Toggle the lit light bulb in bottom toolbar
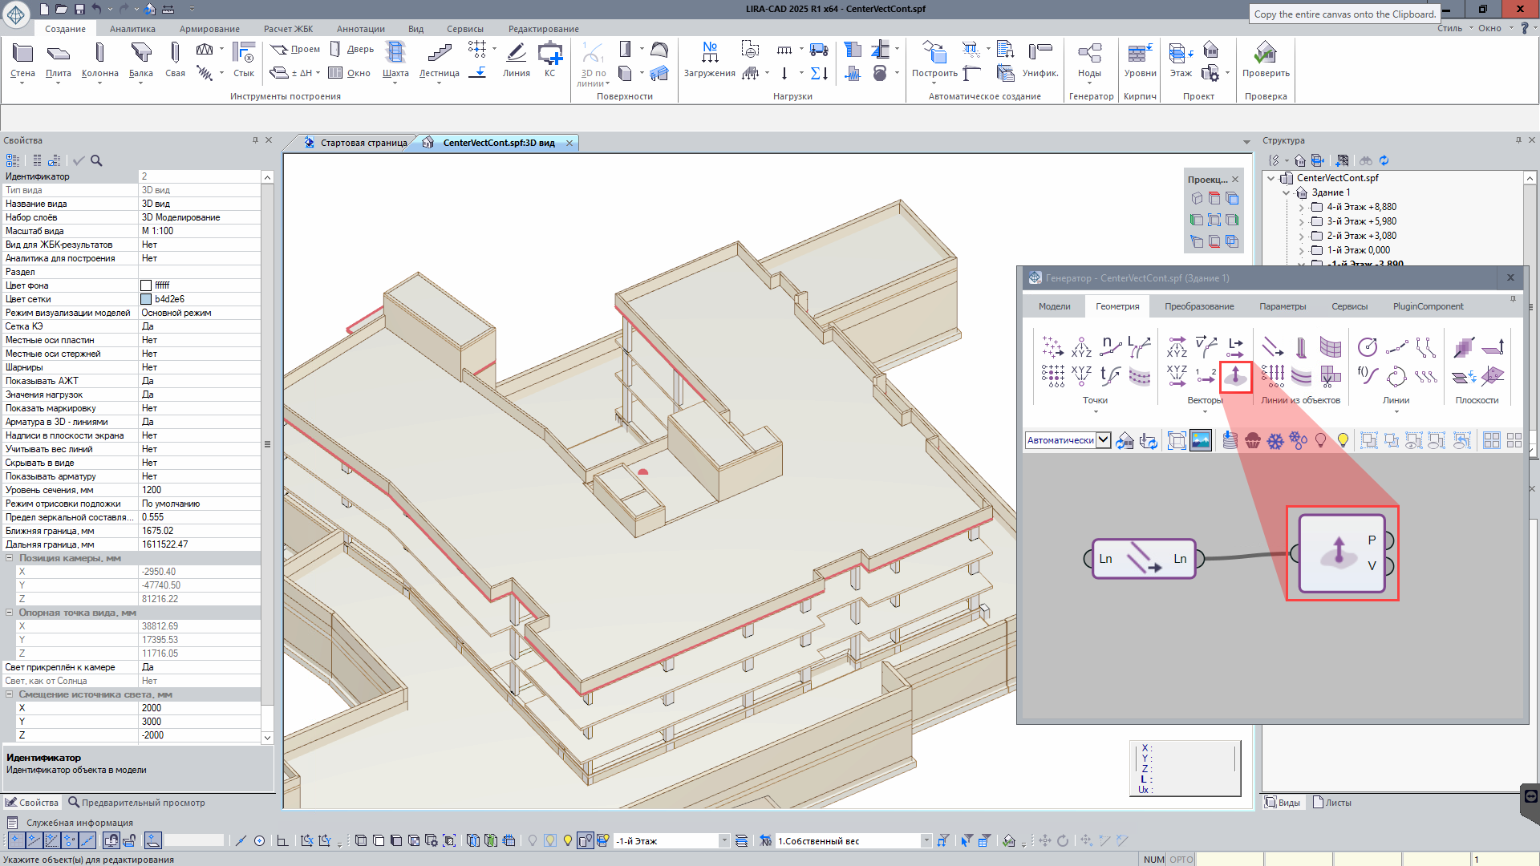 [568, 840]
